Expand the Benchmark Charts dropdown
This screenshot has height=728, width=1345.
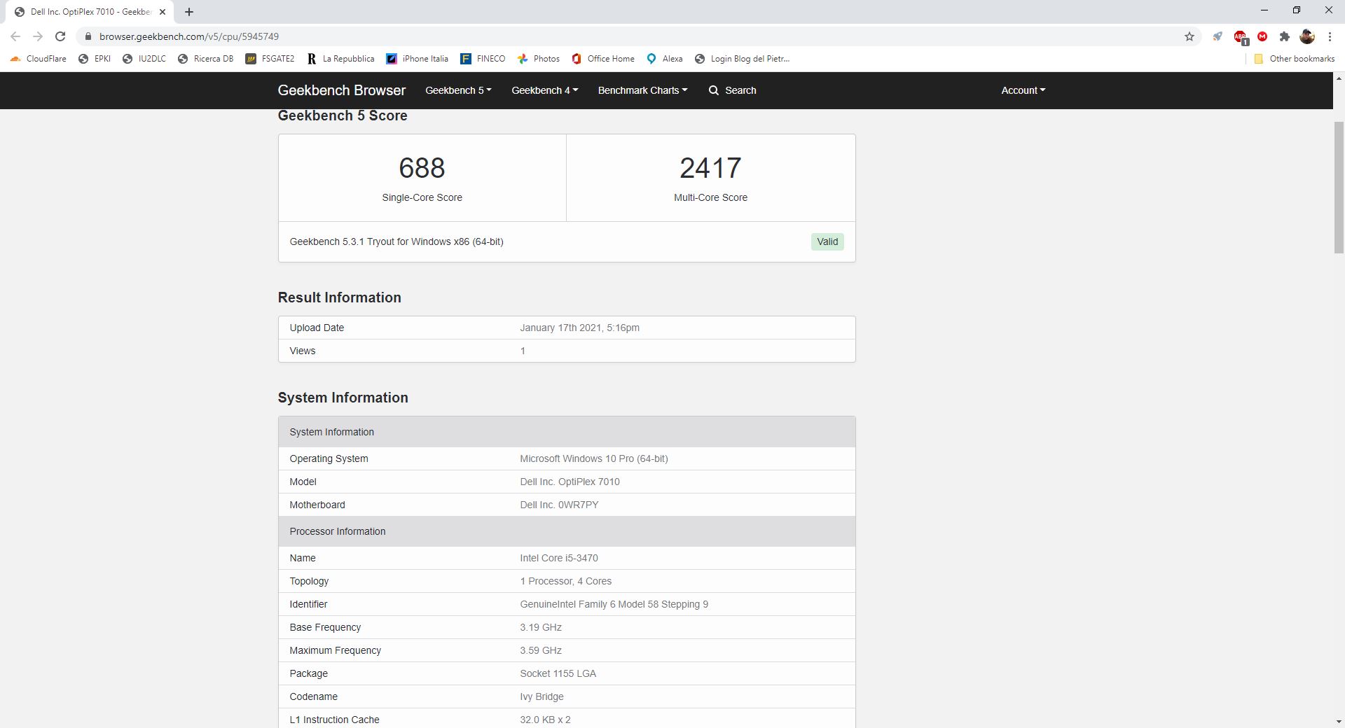point(642,90)
